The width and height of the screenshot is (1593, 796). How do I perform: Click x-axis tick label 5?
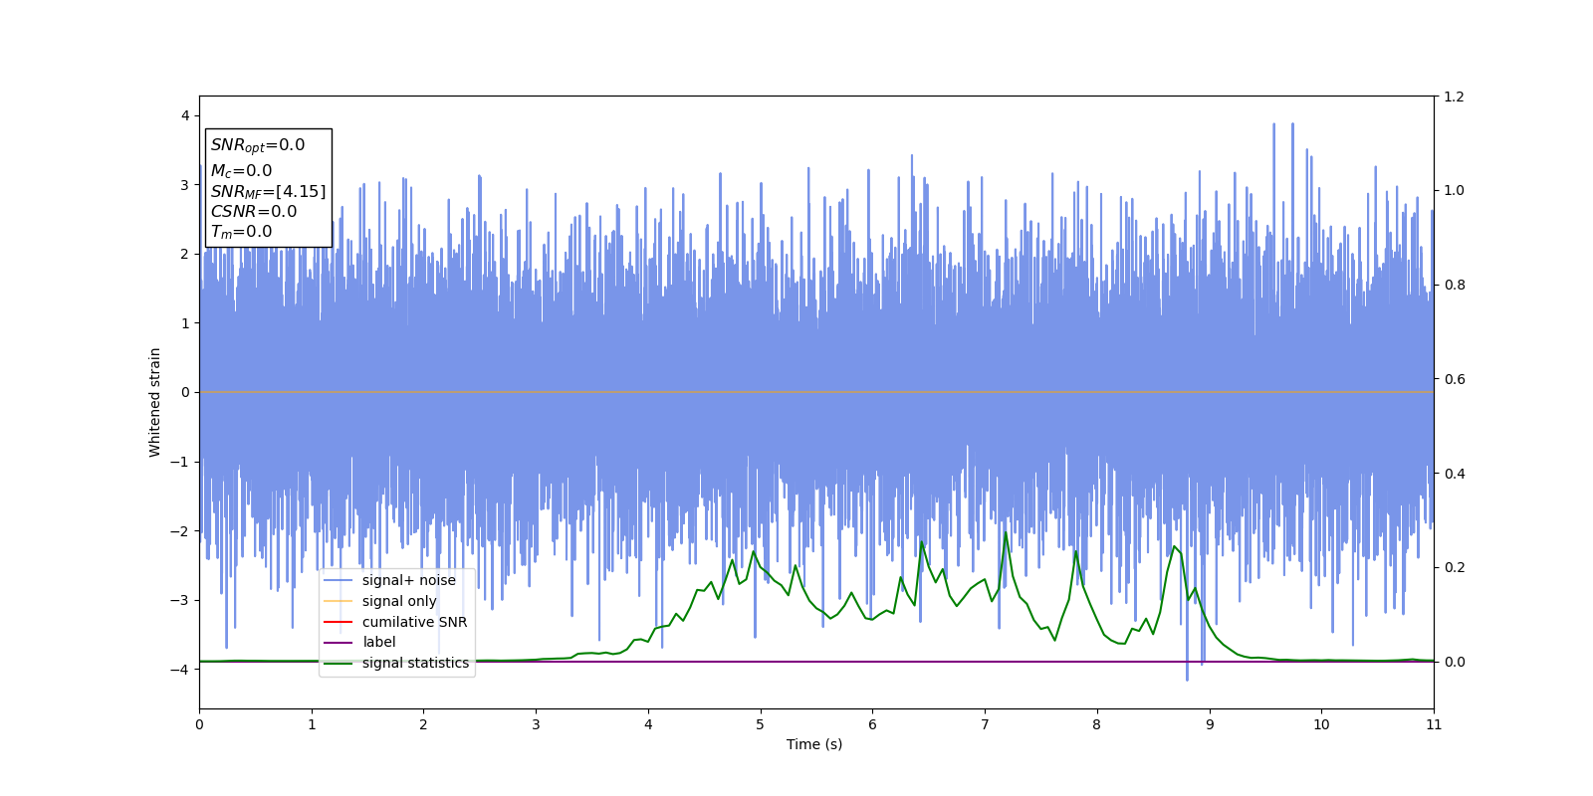pyautogui.click(x=761, y=724)
